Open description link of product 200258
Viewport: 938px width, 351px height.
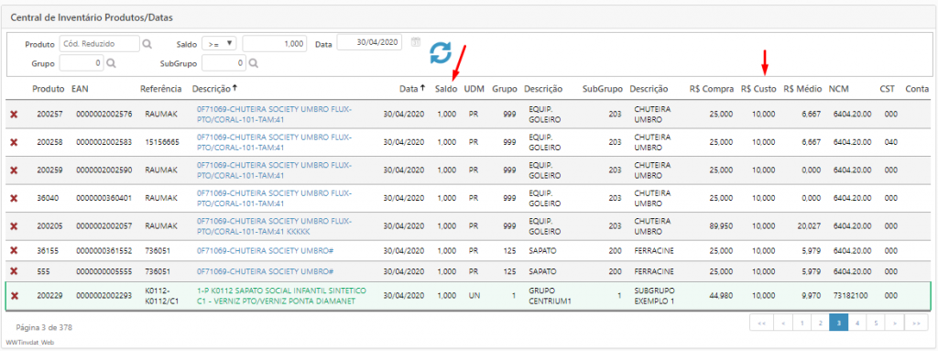pos(274,143)
